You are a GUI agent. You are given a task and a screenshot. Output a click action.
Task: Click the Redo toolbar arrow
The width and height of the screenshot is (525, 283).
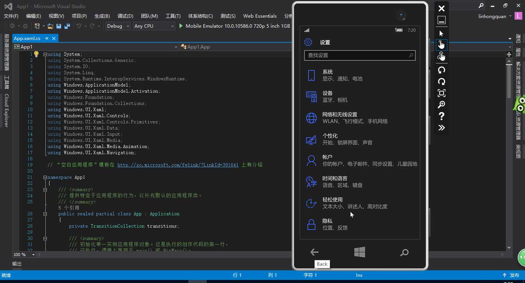point(92,26)
